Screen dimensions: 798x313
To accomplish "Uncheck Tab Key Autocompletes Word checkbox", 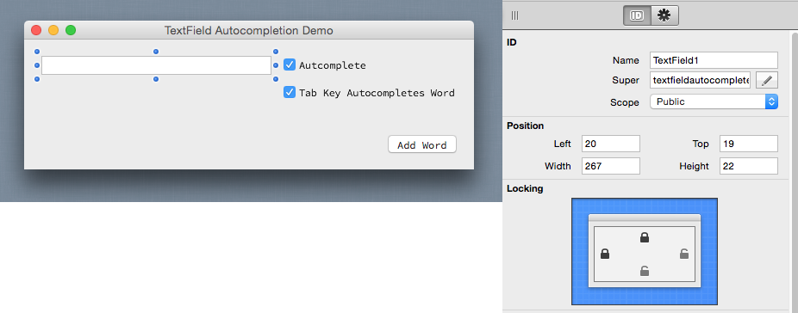I will click(x=290, y=93).
